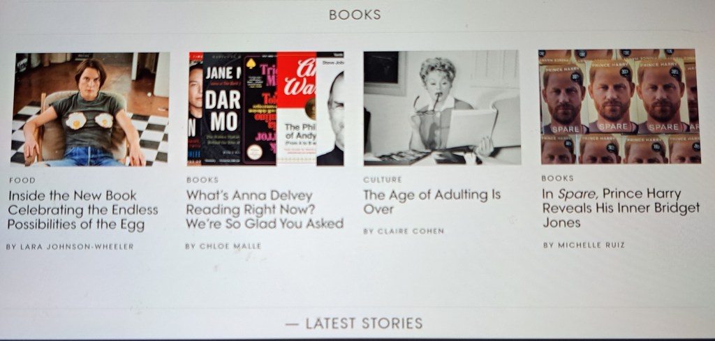This screenshot has width=715, height=341.
Task: Read 'What's Anna Delvey Reading Right Now' article
Action: (265, 209)
